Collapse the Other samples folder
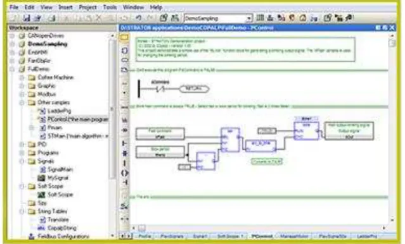The width and height of the screenshot is (405, 244). [22, 102]
